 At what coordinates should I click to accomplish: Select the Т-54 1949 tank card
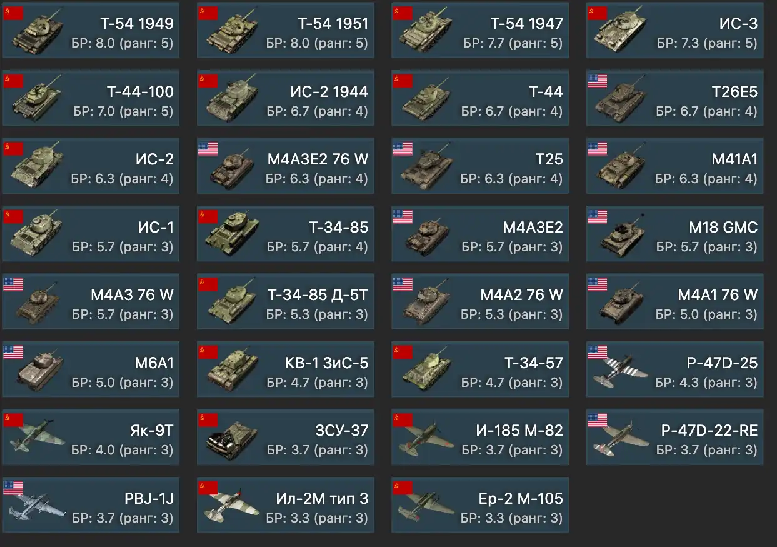[91, 30]
